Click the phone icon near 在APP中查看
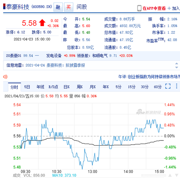This screenshot has height=178, width=180. (139, 8)
